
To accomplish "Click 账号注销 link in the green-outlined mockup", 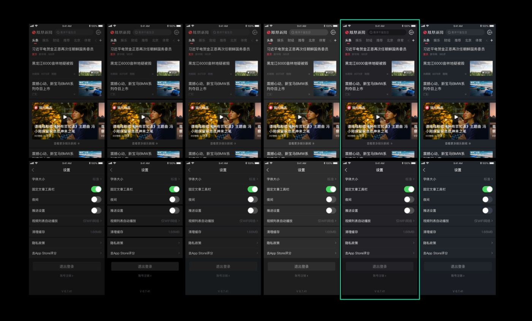I will [380, 276].
